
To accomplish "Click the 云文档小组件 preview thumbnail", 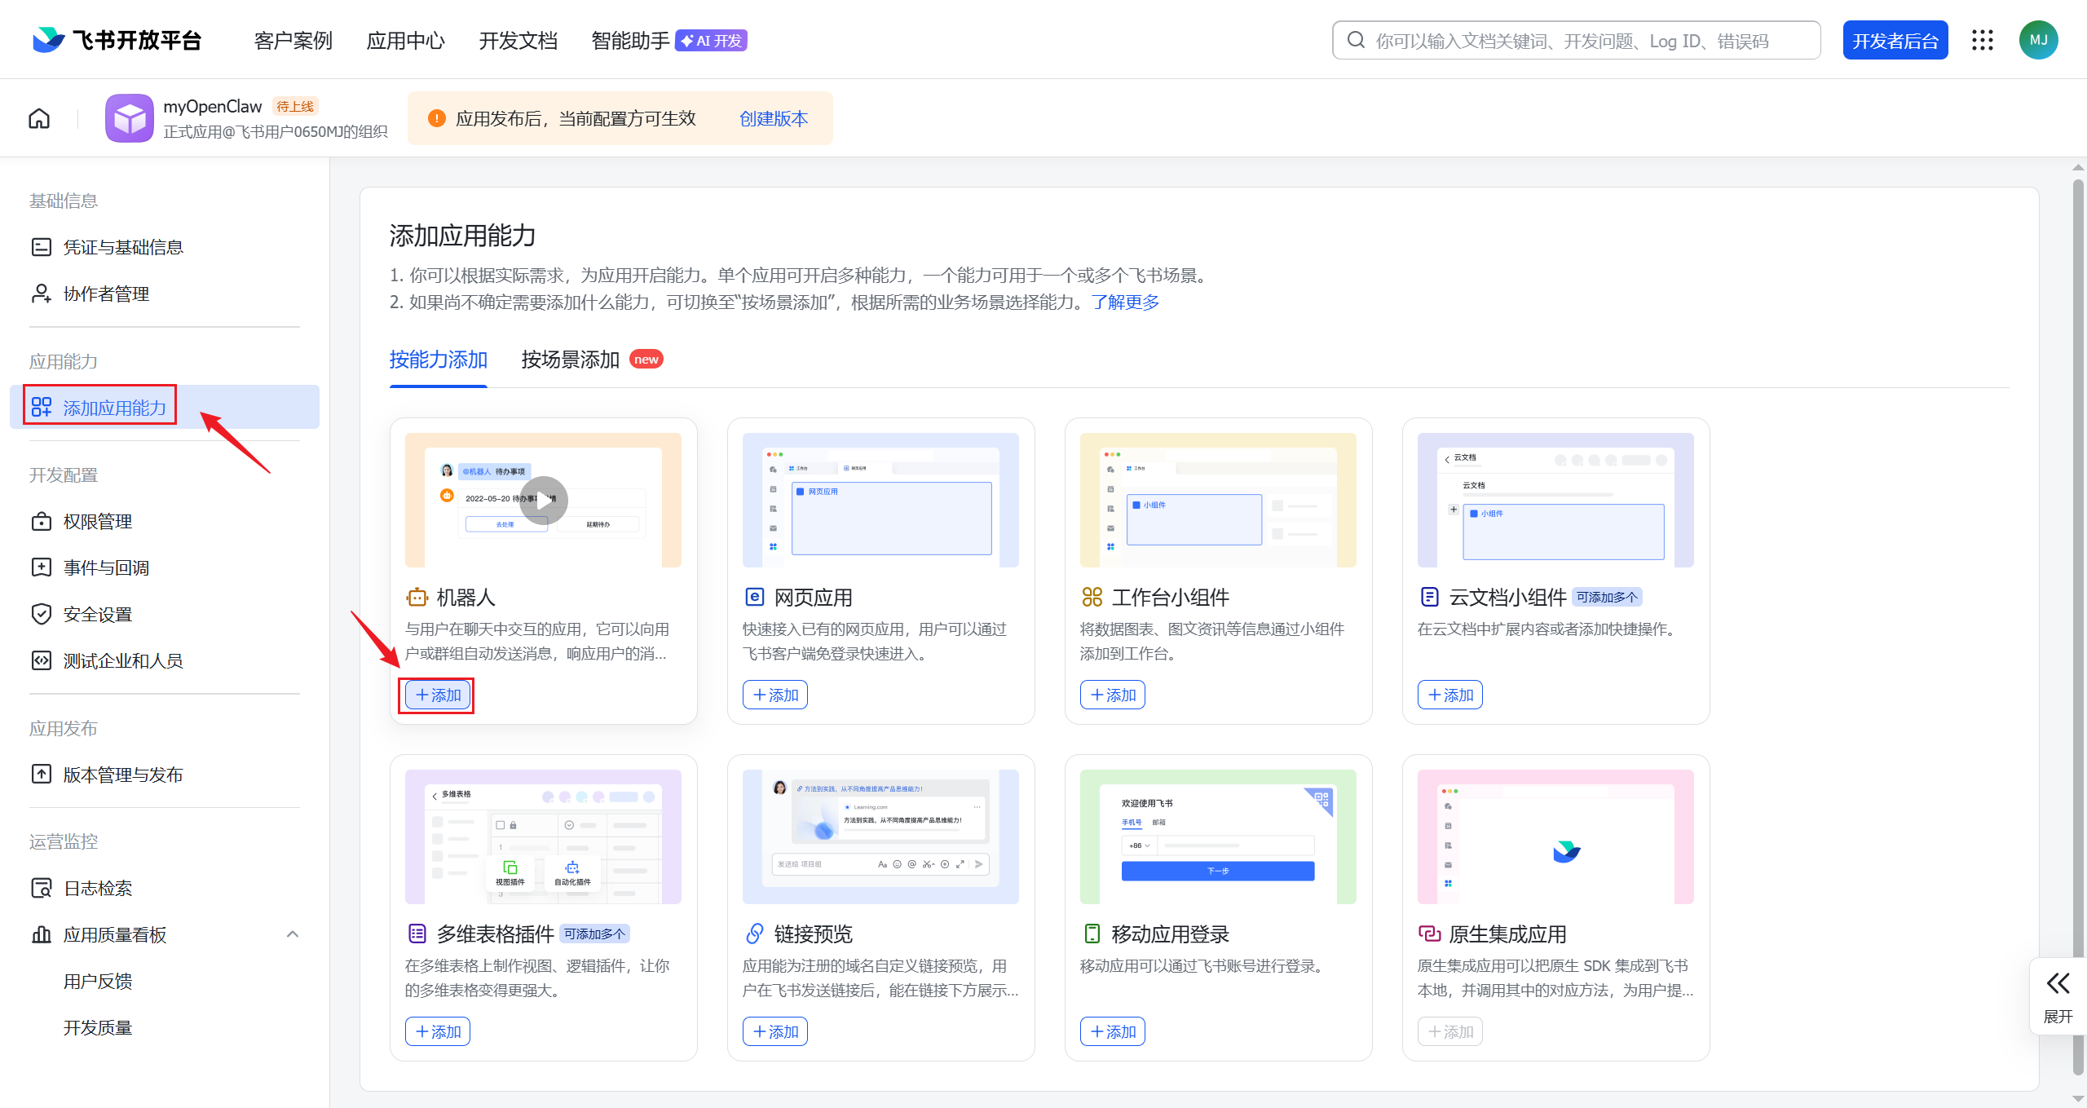I will click(x=1555, y=500).
